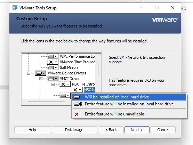Open the Disk Usage dialog
The image size is (193, 145).
tap(74, 130)
